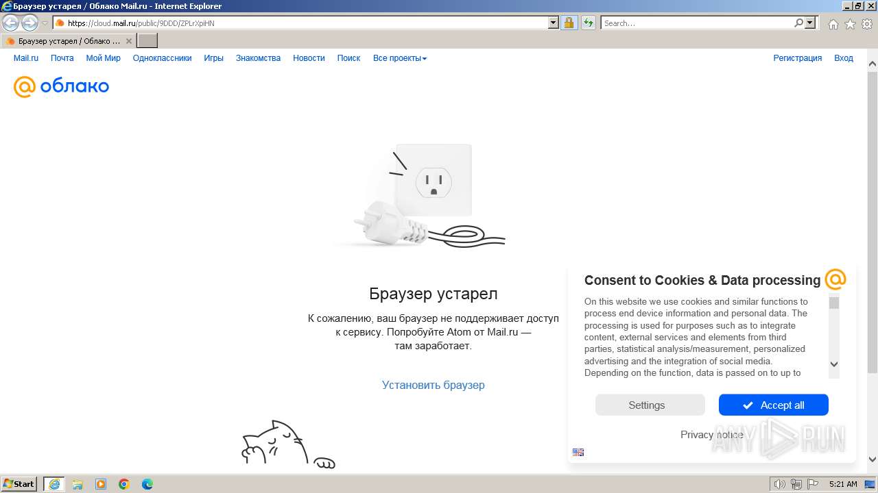Select the Браузер устарел browser tab

69,41
